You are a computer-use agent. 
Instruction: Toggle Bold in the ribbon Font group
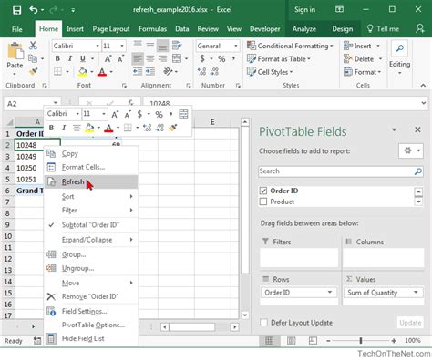coord(57,58)
